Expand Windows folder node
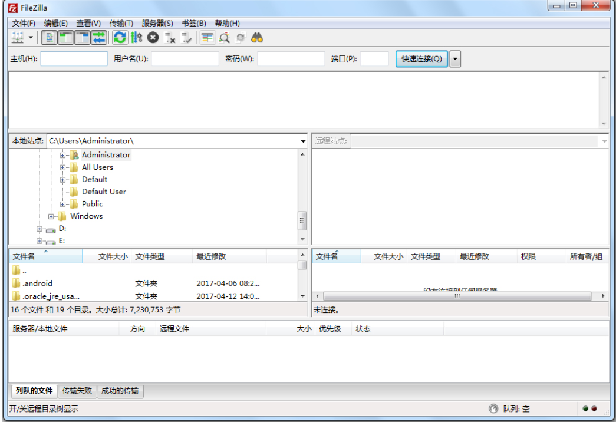Viewport: 616px width, 422px height. point(51,216)
